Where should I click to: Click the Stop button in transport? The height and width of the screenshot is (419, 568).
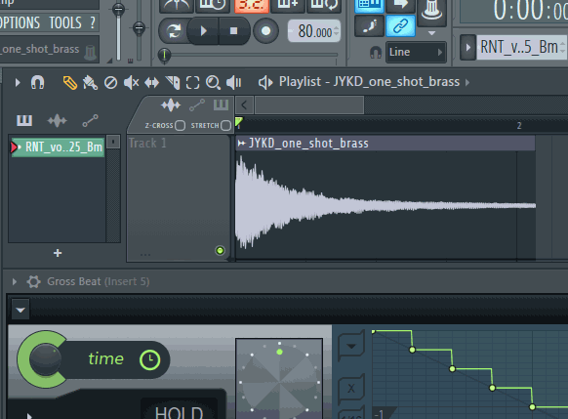pos(233,31)
